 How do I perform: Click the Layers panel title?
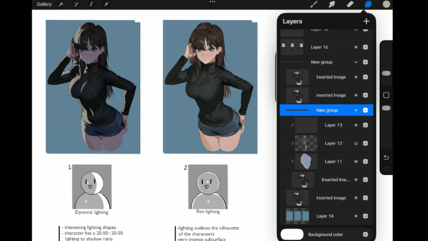pos(292,21)
